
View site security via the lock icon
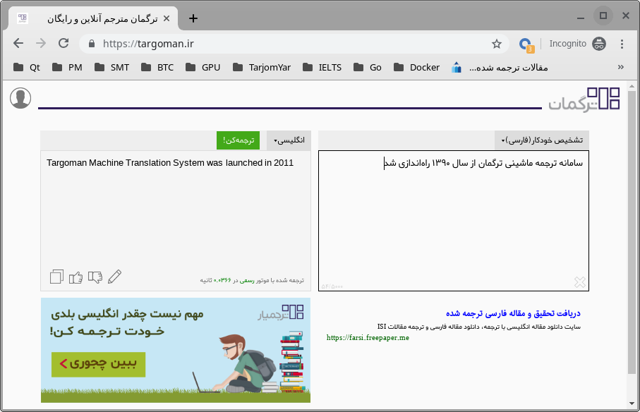pyautogui.click(x=92, y=44)
